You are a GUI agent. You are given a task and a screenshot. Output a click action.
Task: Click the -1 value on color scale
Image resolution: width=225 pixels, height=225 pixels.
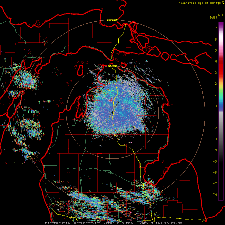coord(215,117)
